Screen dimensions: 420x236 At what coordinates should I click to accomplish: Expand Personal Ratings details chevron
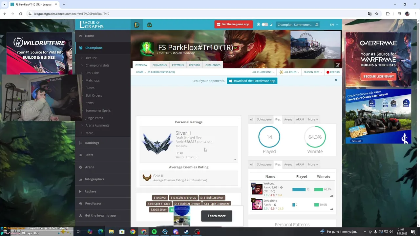tap(235, 160)
